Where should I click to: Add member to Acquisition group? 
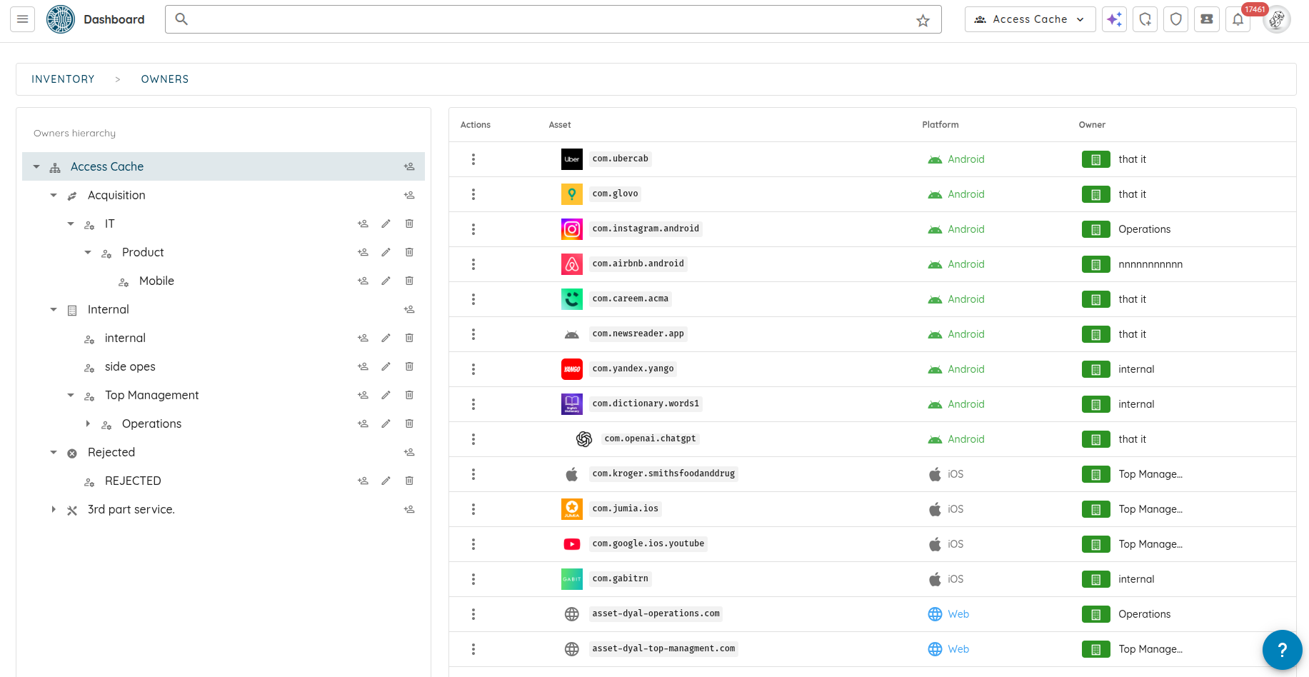tap(409, 195)
